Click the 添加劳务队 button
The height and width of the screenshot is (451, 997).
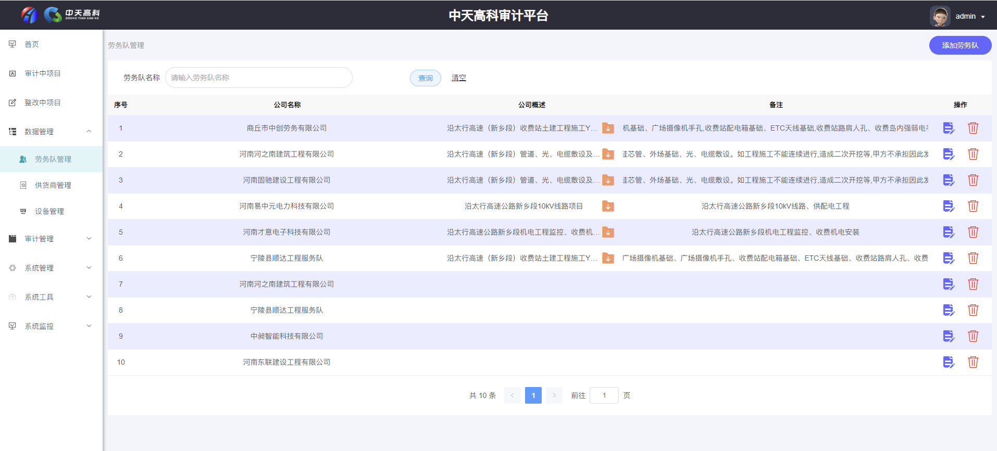point(959,45)
